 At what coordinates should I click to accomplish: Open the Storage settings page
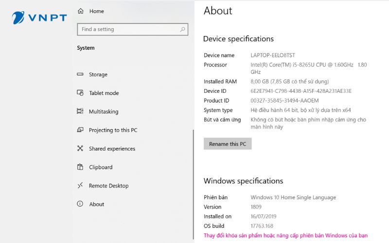[98, 75]
